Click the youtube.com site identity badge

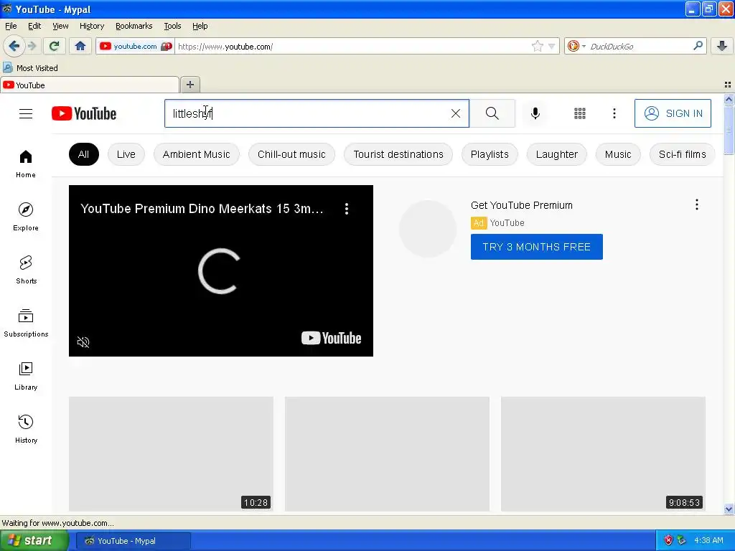pyautogui.click(x=136, y=46)
